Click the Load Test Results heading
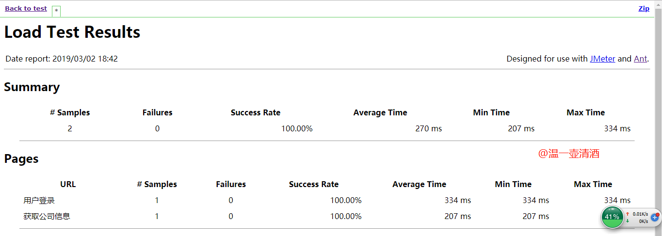The height and width of the screenshot is (236, 662). click(72, 32)
